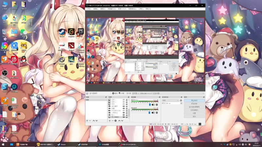The image size is (262, 147).
Task: Mute 桌面音频 channel via speaker icon
Action: point(153,113)
